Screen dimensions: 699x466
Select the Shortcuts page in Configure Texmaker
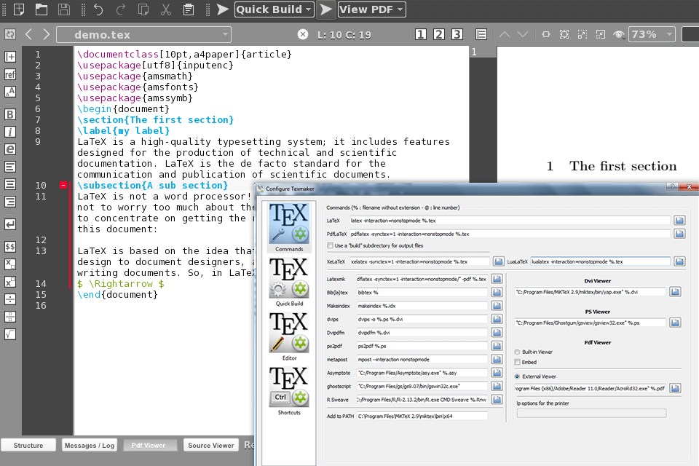coord(289,391)
